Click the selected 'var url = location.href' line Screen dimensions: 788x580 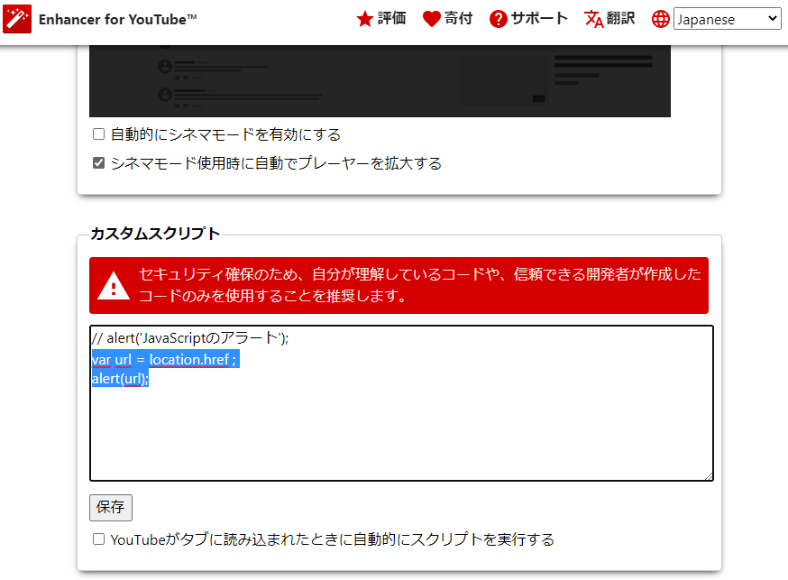(x=165, y=360)
